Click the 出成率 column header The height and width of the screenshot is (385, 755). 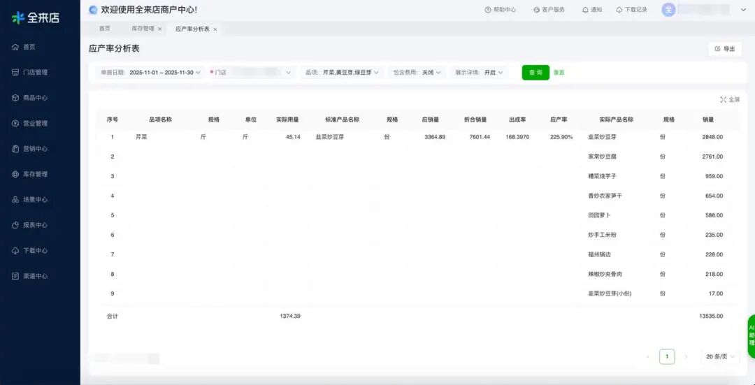(x=517, y=119)
